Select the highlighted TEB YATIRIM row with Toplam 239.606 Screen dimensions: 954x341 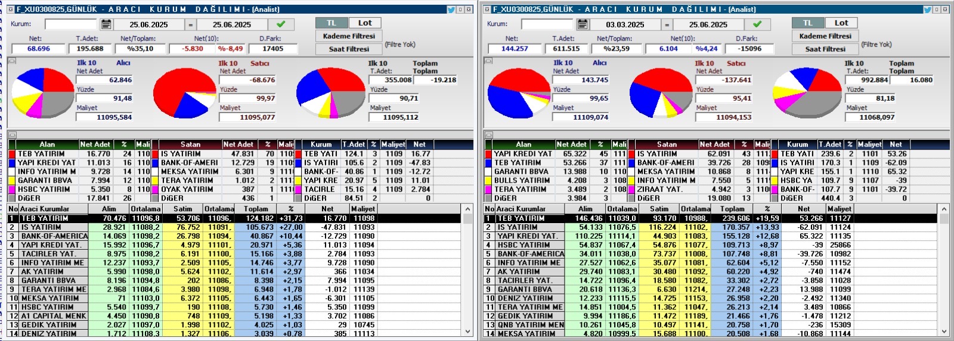[710, 218]
